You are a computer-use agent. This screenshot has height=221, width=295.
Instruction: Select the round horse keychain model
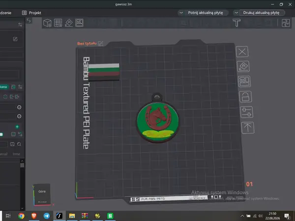click(158, 122)
